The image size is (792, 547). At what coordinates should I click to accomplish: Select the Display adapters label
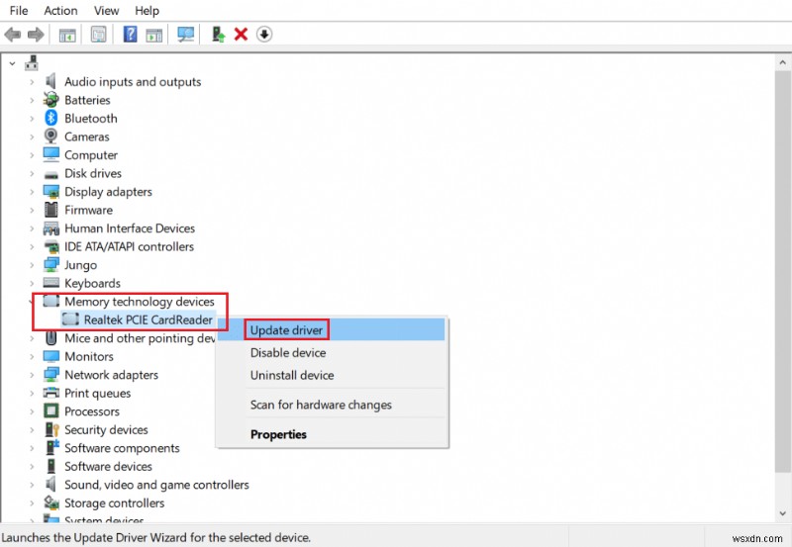pos(108,192)
